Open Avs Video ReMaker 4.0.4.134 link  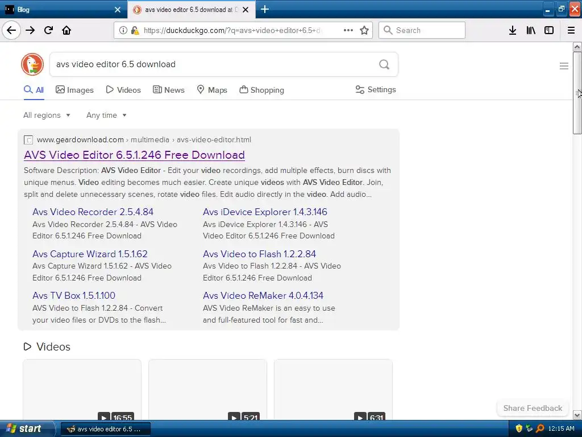pyautogui.click(x=263, y=295)
